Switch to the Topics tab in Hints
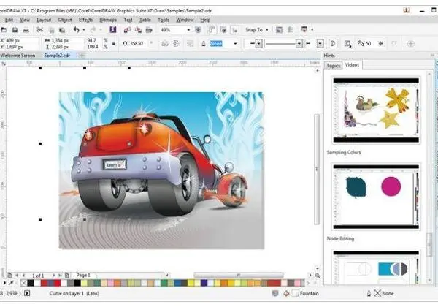Image resolution: width=438 pixels, height=307 pixels. (334, 66)
